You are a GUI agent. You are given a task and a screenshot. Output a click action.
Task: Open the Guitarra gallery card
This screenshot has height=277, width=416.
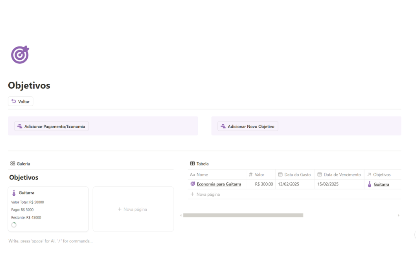coord(48,209)
